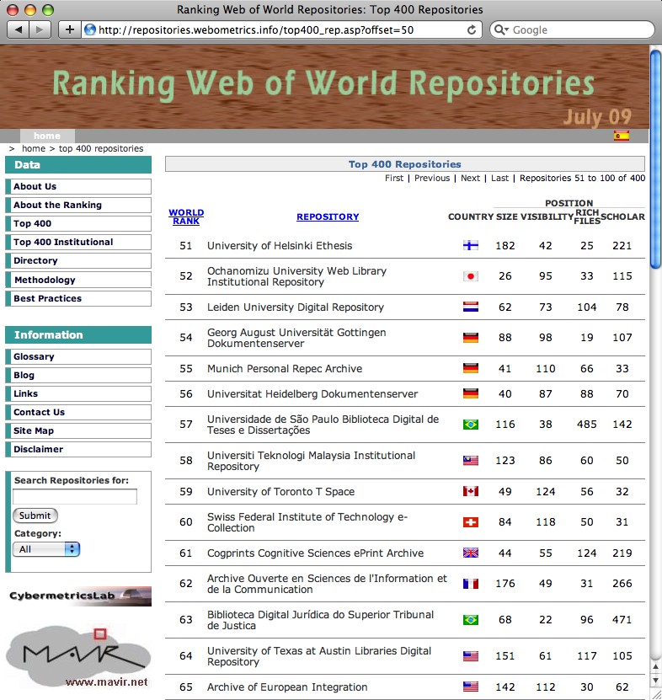Click Germany flag for Munich Personal Repec
662x700 pixels.
pos(471,368)
